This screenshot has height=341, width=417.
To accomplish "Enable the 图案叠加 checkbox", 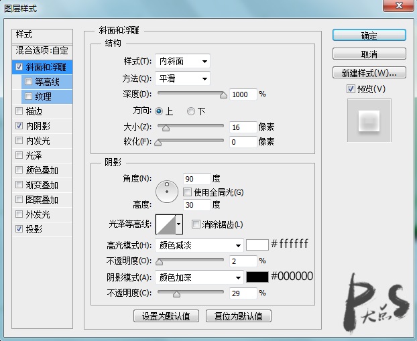I will 19,200.
